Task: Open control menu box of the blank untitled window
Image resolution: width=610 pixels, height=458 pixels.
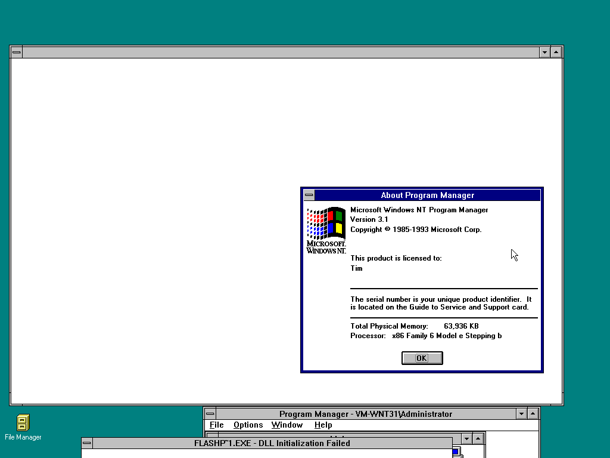Action: pos(16,52)
